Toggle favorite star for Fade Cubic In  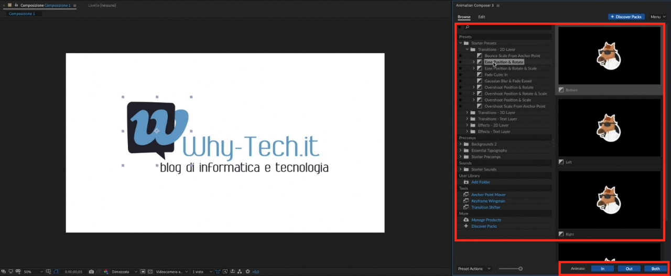pos(460,75)
